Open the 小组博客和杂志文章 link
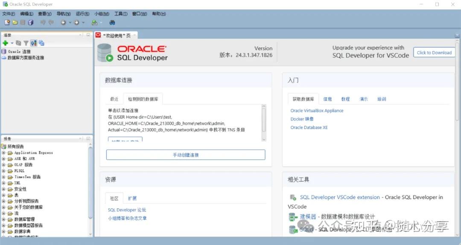Viewport: 461px width, 245px height. (x=127, y=218)
